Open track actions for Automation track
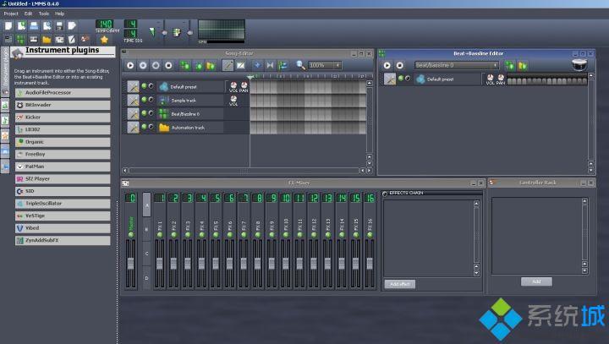 [x=133, y=128]
